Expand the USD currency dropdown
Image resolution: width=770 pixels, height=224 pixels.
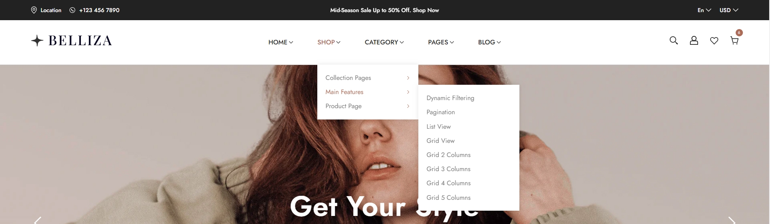tap(729, 10)
